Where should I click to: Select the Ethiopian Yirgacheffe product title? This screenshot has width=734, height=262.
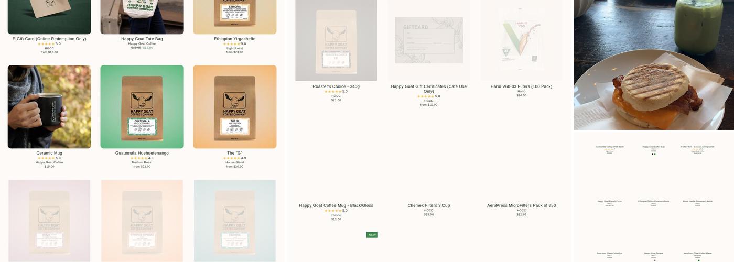(235, 39)
